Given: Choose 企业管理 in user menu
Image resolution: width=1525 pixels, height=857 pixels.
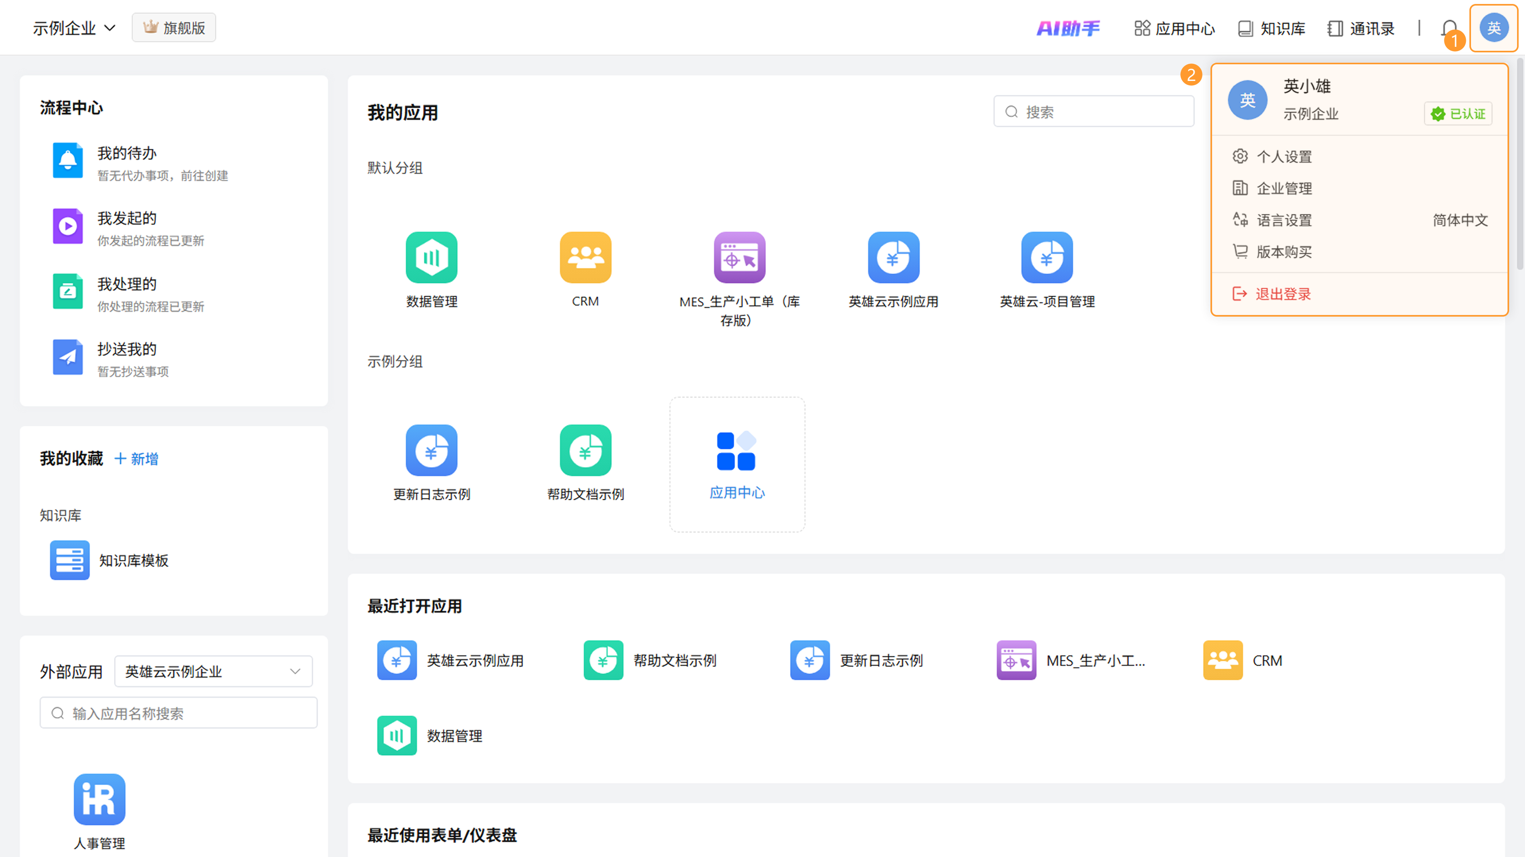Looking at the screenshot, I should click(1284, 189).
